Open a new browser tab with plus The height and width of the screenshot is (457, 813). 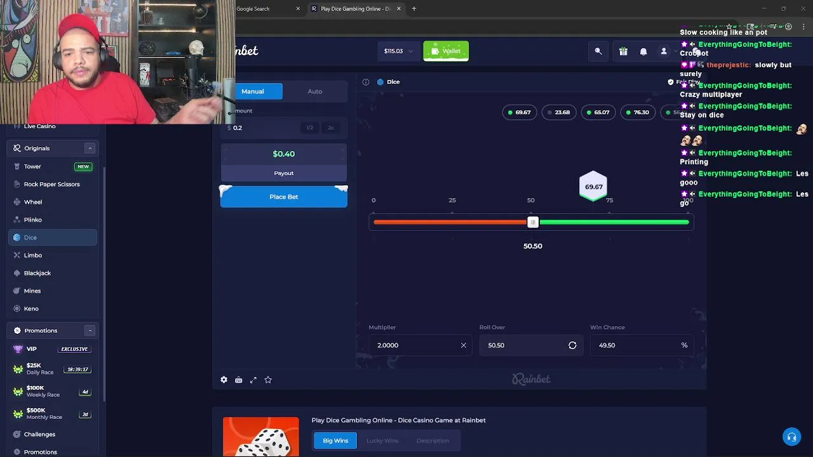(414, 9)
